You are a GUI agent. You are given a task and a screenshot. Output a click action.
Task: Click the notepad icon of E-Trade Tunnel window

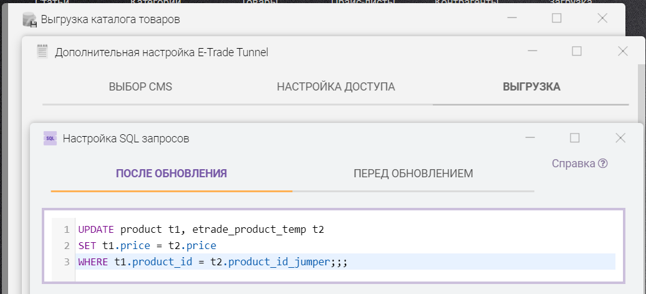click(x=42, y=52)
